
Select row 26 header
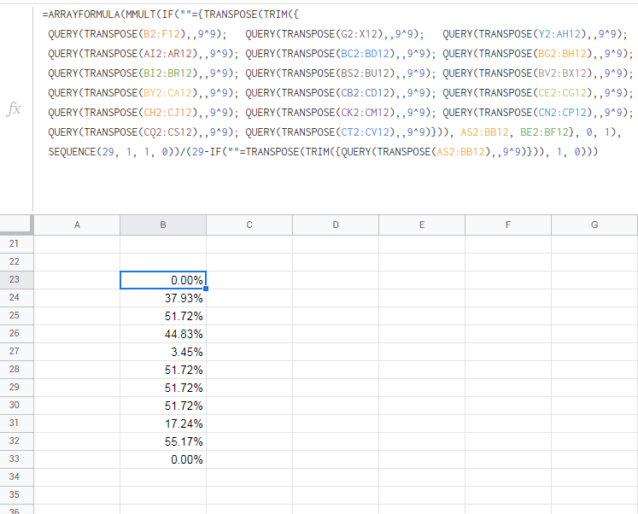coord(16,333)
